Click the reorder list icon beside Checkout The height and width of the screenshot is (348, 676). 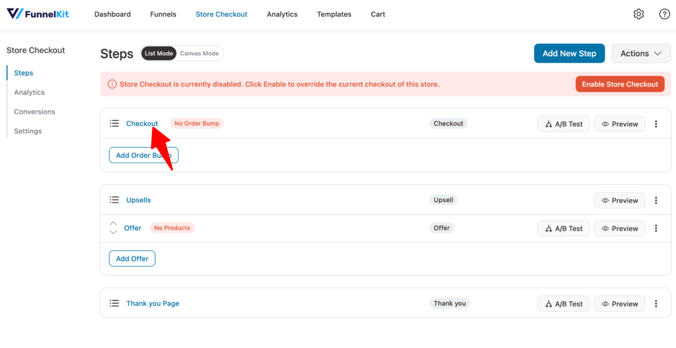pyautogui.click(x=114, y=123)
